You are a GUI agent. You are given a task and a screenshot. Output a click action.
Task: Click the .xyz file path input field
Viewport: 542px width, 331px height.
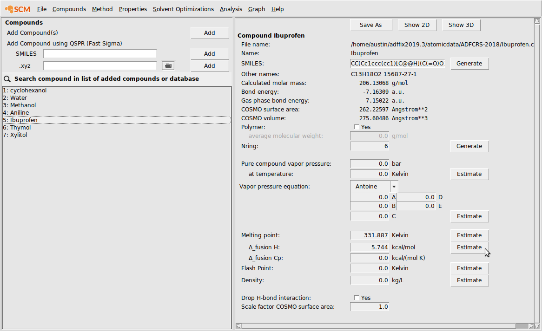coord(100,65)
